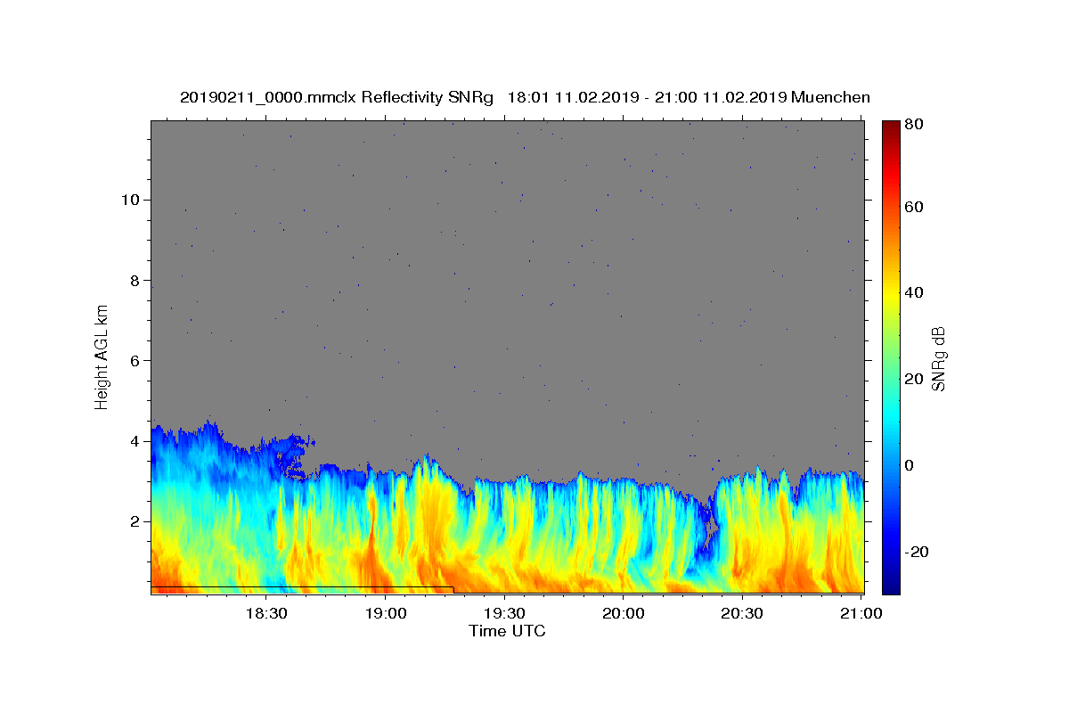Click the plot title text at top
The width and height of the screenshot is (1069, 713).
[x=525, y=97]
